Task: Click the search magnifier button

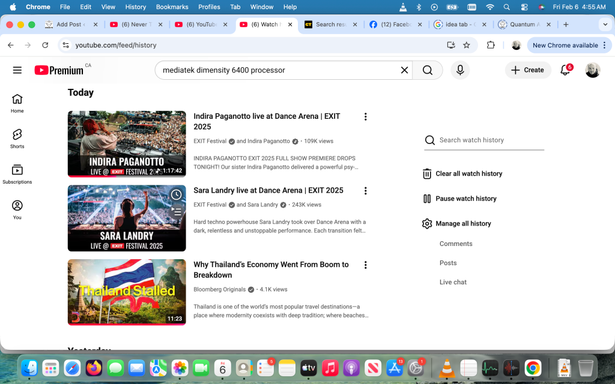Action: tap(427, 70)
